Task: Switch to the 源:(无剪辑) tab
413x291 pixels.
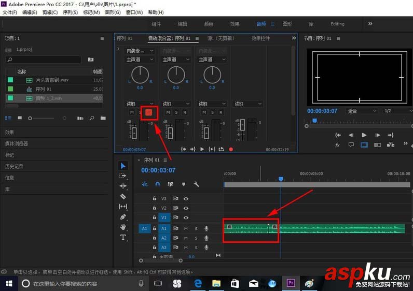Action: [221, 38]
